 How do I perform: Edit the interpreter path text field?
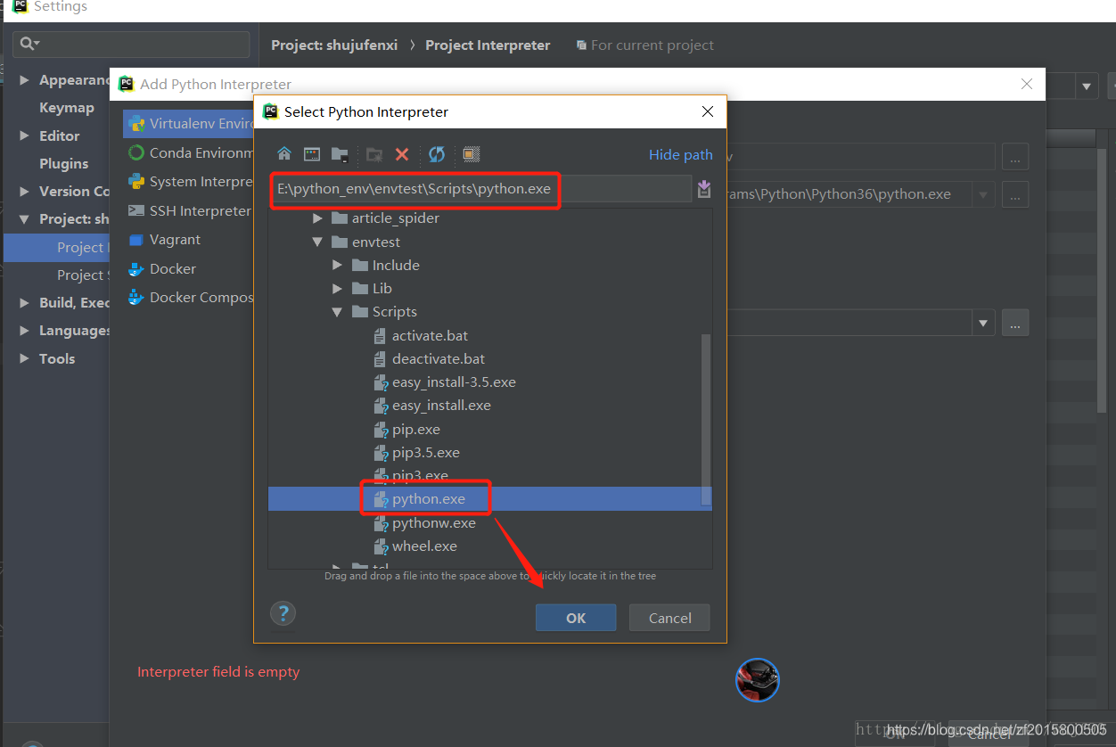[480, 188]
